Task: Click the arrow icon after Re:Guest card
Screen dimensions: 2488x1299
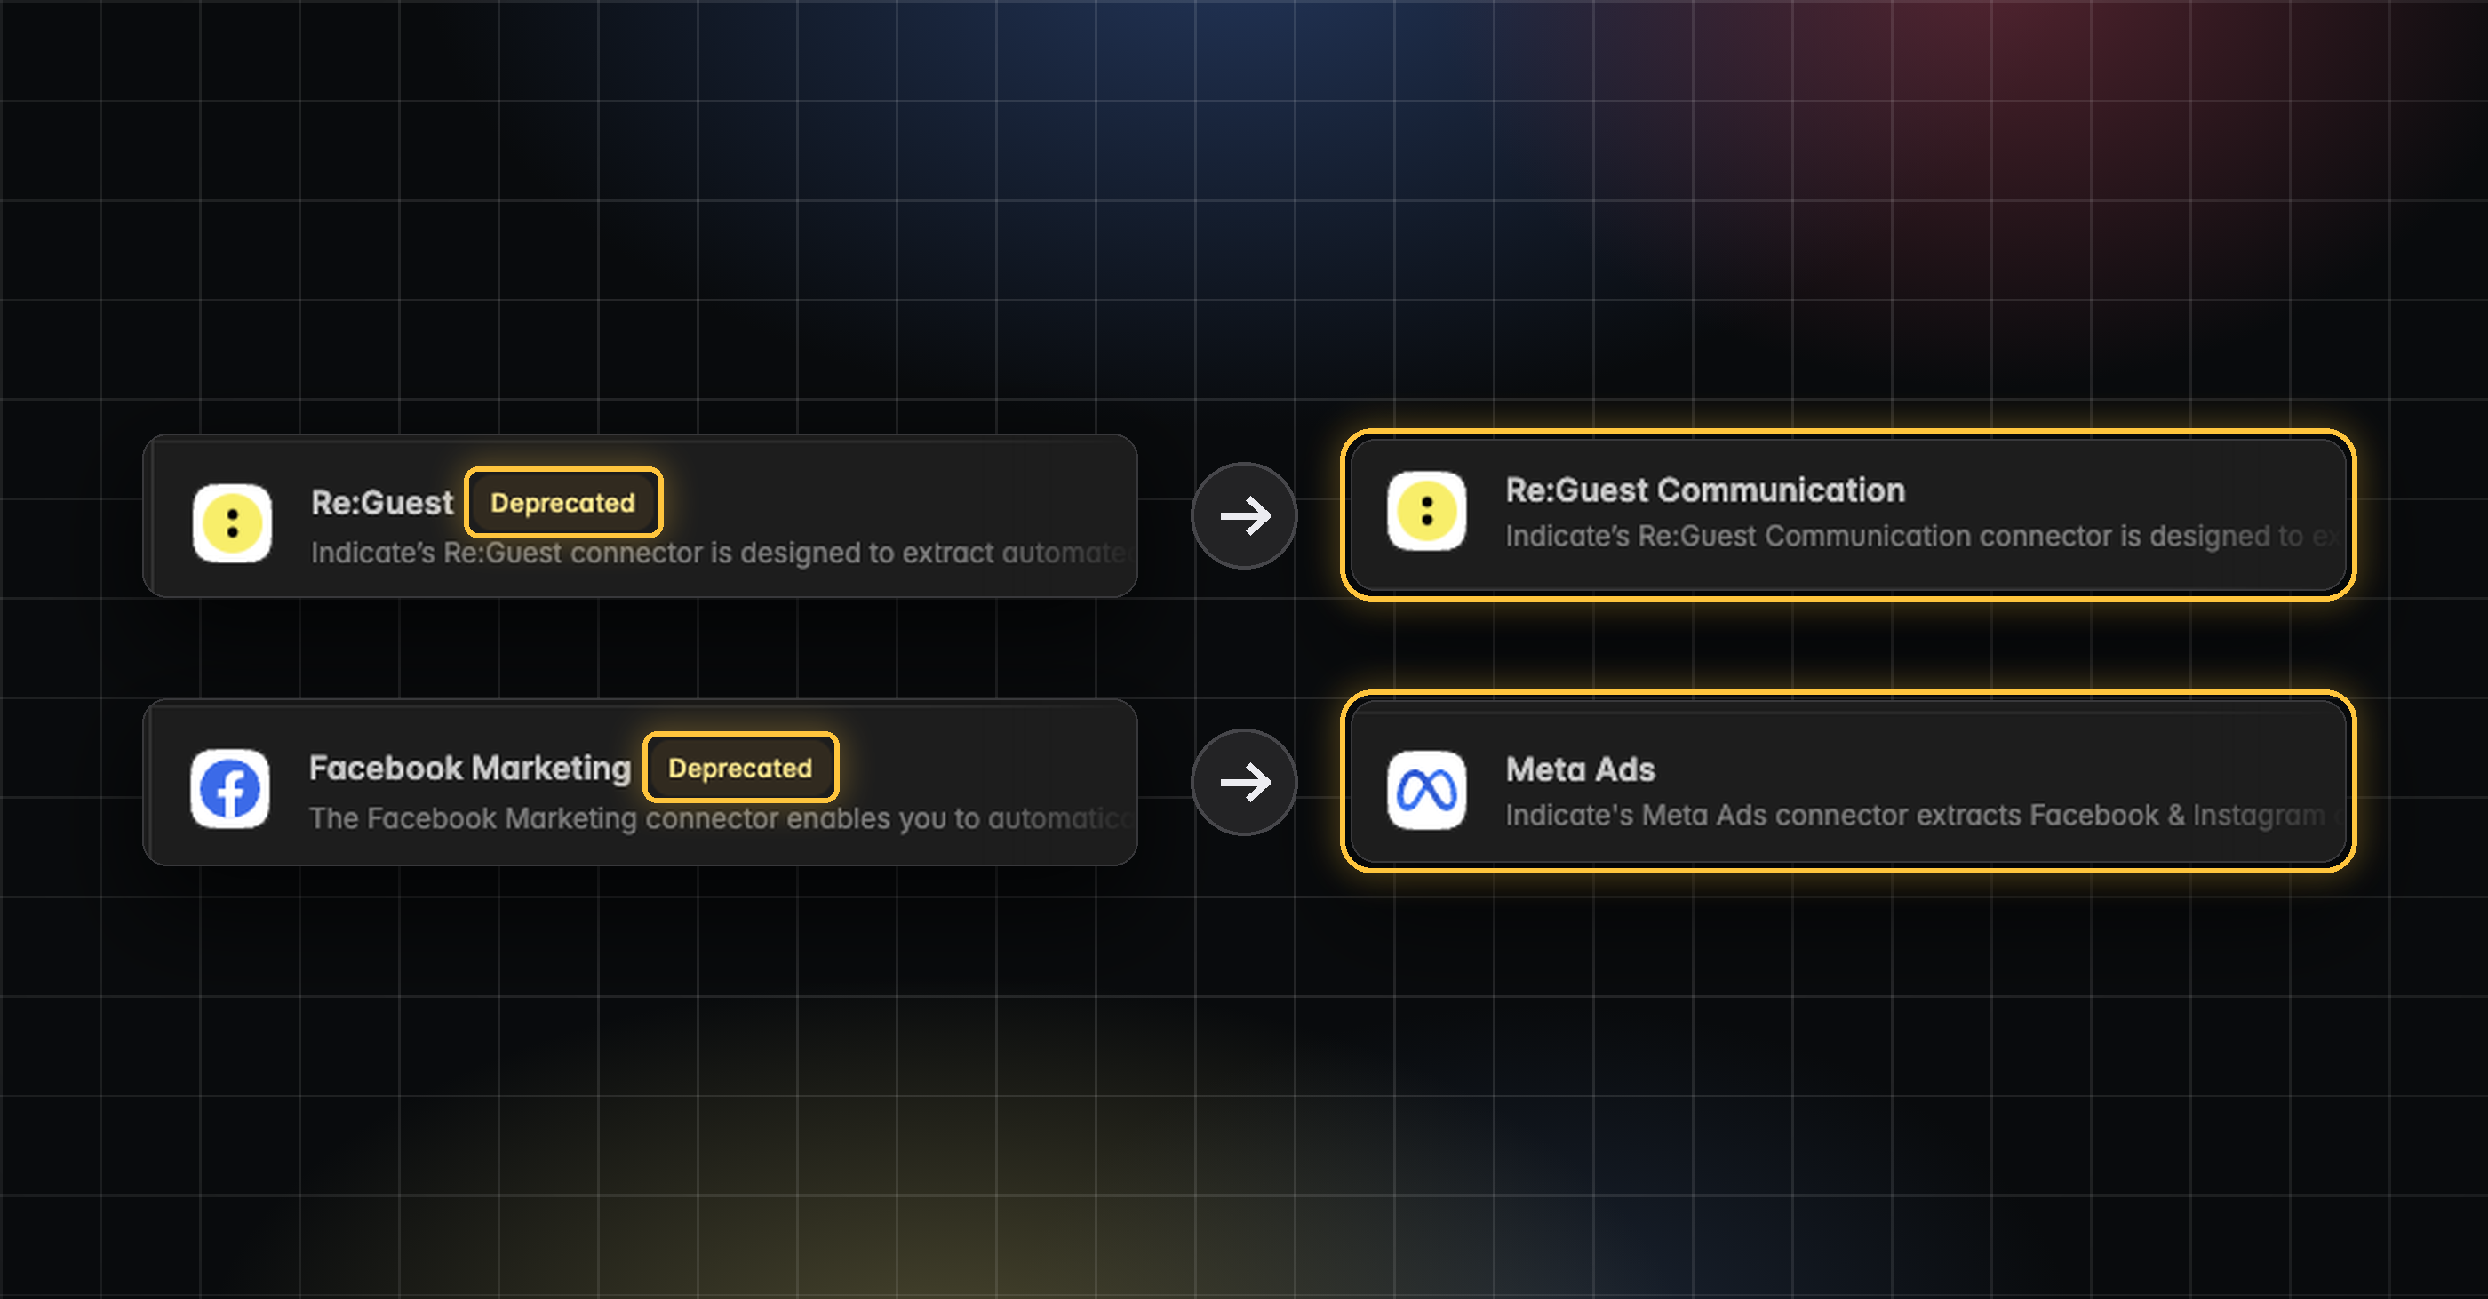Action: coord(1244,515)
